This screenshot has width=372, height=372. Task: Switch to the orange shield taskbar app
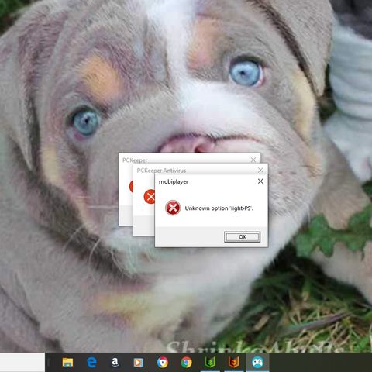[234, 363]
